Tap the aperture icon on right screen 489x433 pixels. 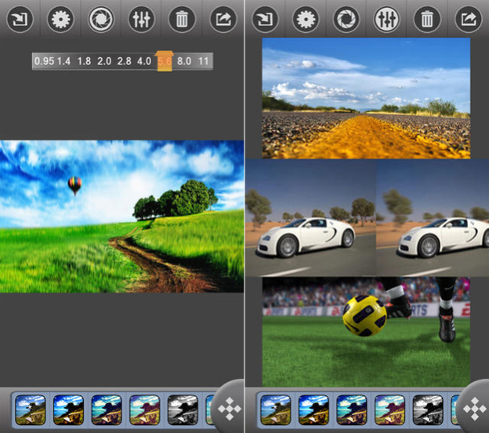click(x=346, y=20)
